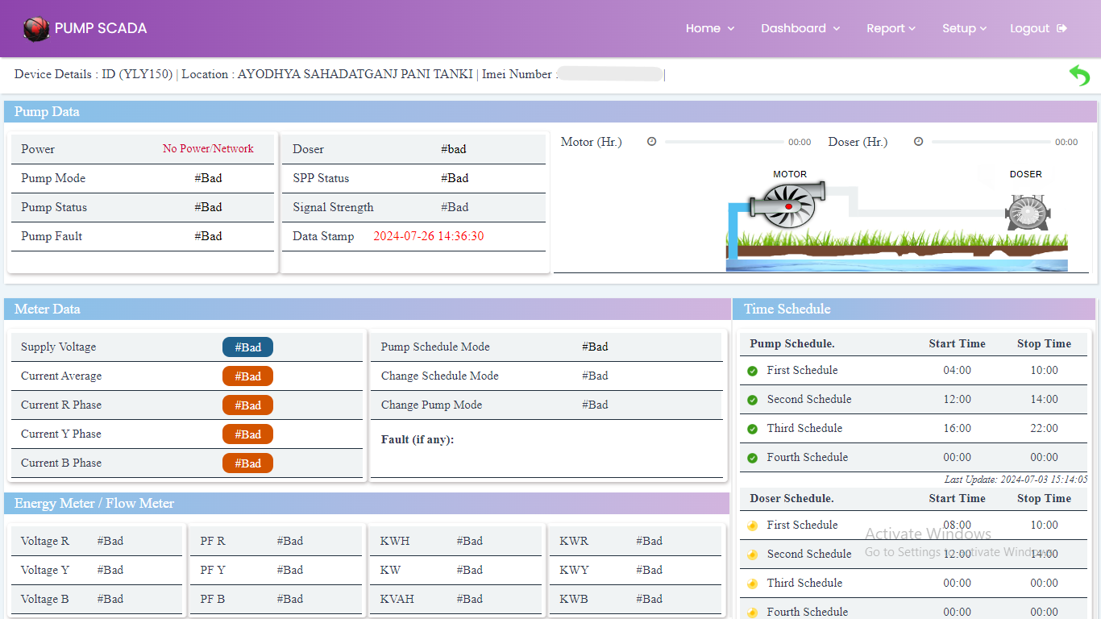Screen dimensions: 1101x619
Task: Click green check beside Pump First Schedule
Action: point(753,371)
